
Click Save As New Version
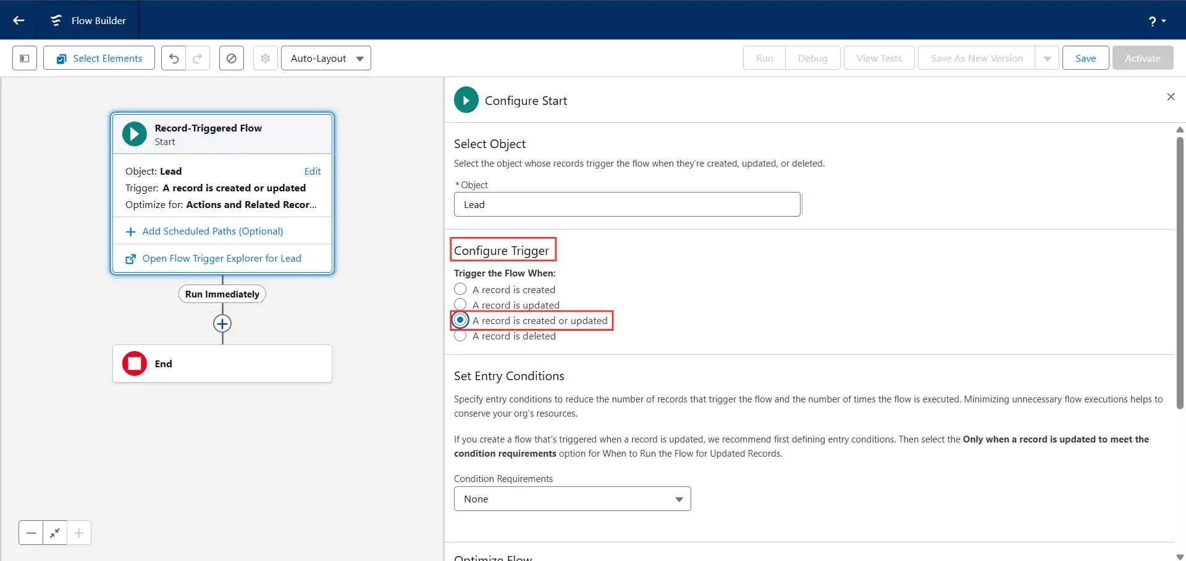977,58
